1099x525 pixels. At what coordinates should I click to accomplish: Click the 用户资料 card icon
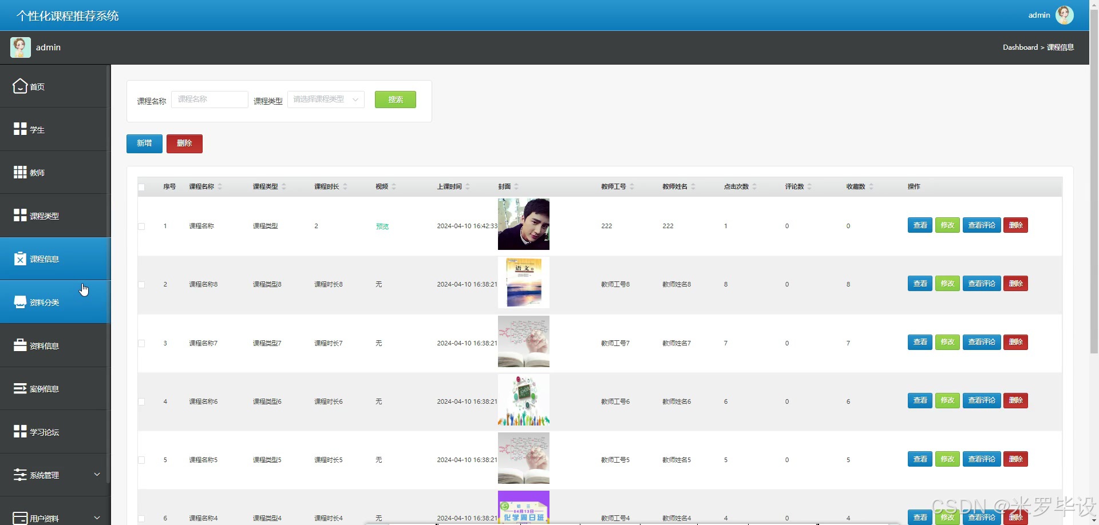(20, 518)
